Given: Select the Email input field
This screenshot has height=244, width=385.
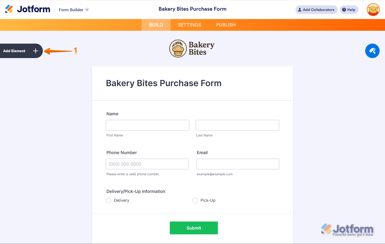Looking at the screenshot, I should (x=238, y=164).
